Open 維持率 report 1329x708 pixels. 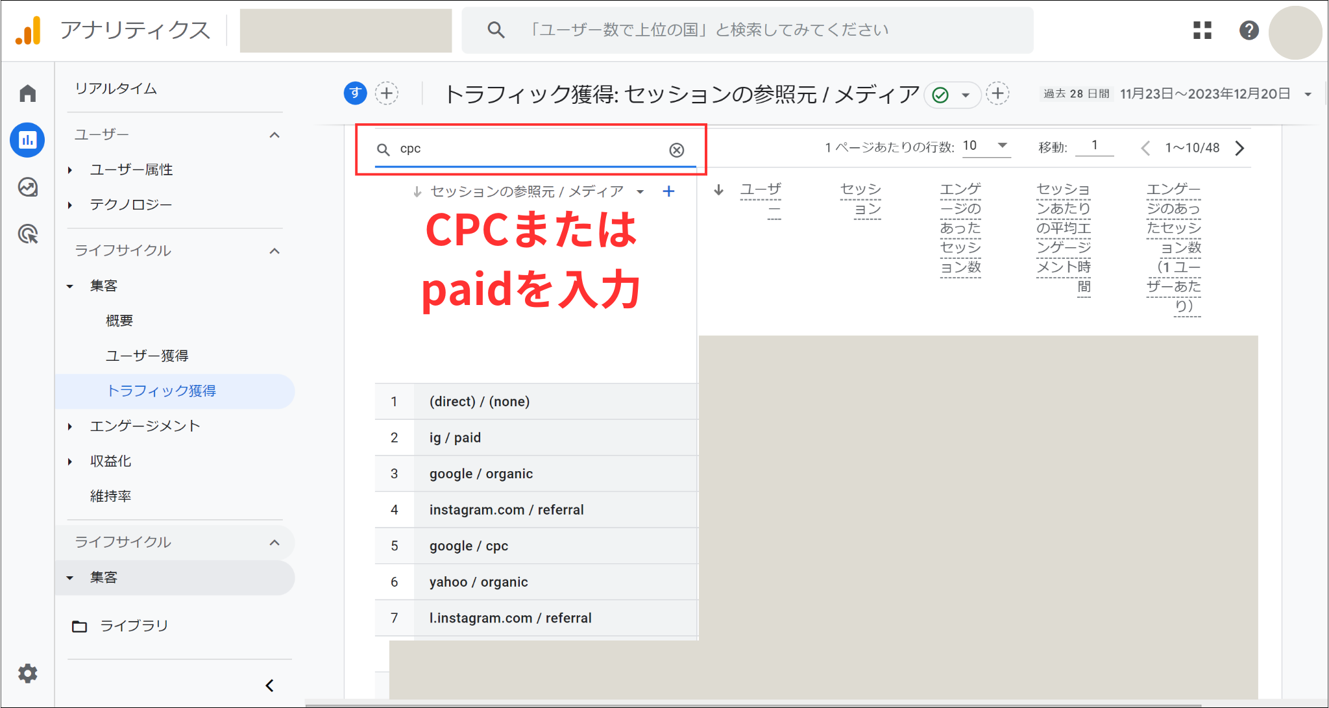tap(111, 496)
